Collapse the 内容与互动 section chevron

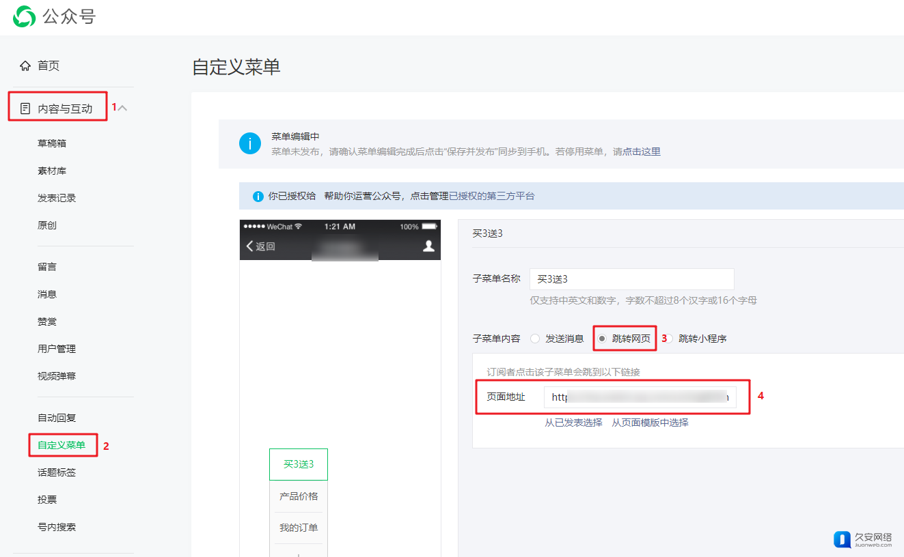[x=124, y=108]
